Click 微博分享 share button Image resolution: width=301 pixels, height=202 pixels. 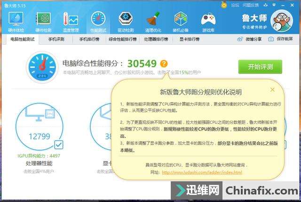pyautogui.click(x=249, y=39)
